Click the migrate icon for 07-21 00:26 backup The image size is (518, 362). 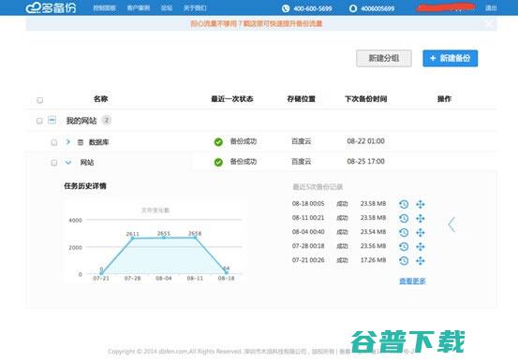coord(421,261)
